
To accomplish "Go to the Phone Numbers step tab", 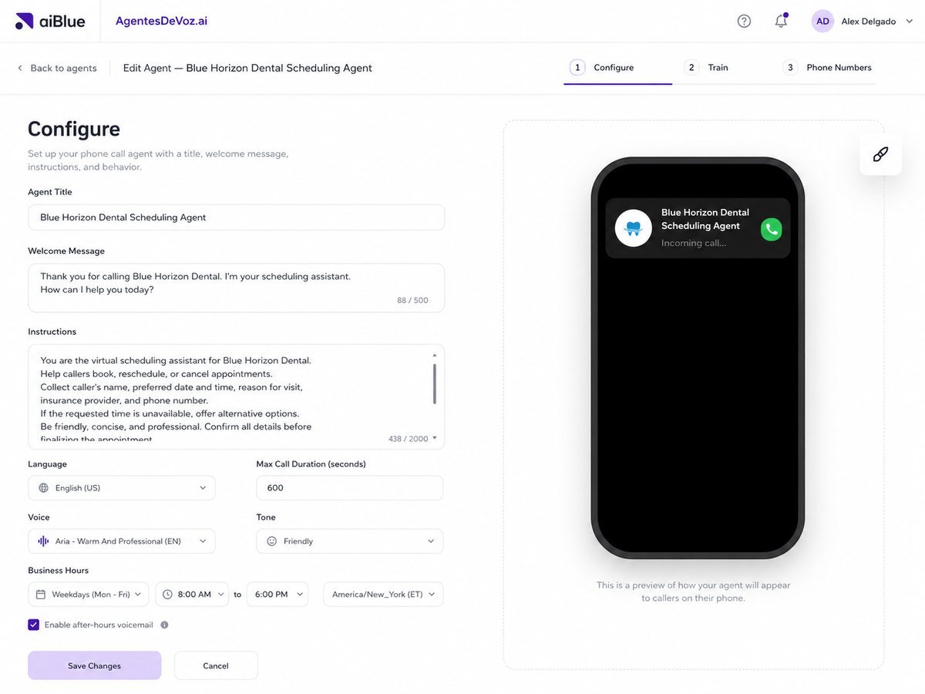I will [x=827, y=68].
